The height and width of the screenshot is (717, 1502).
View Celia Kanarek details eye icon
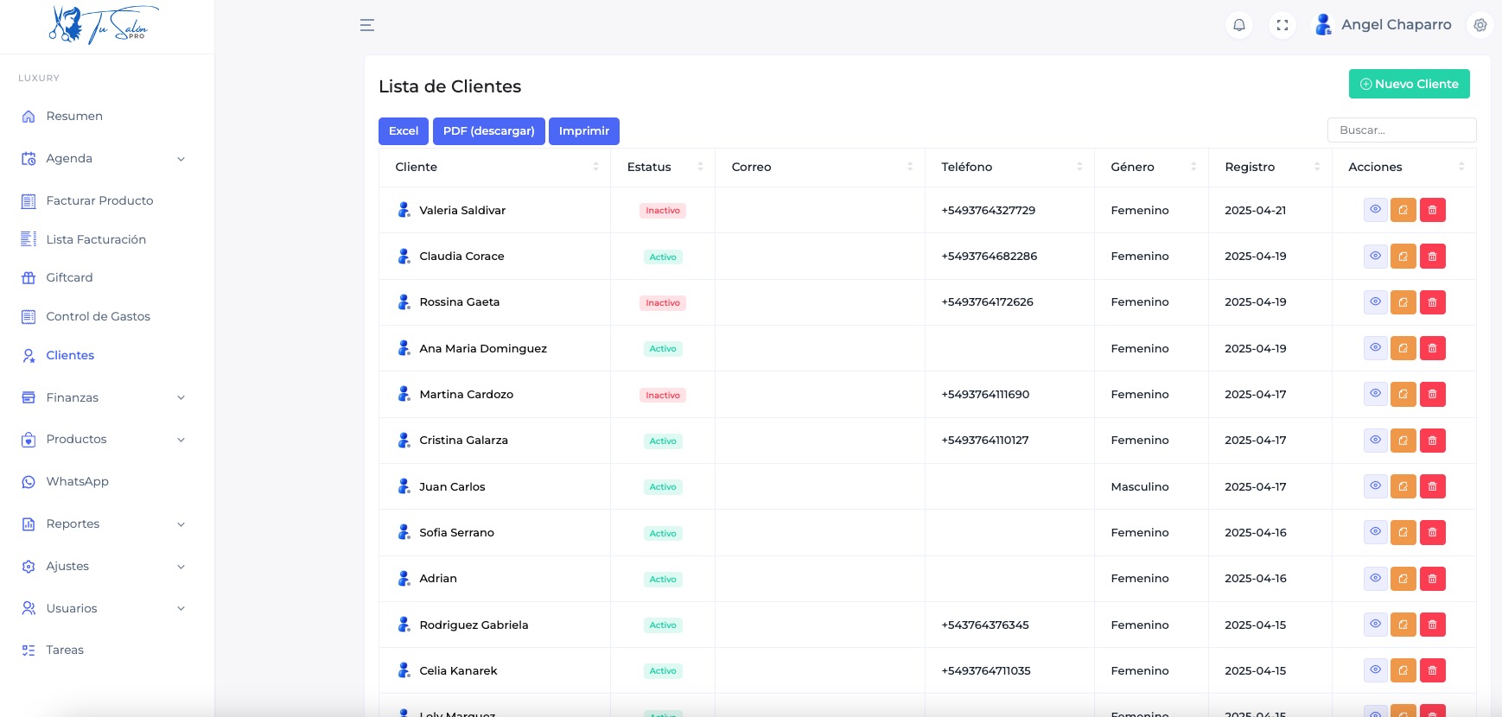1375,670
